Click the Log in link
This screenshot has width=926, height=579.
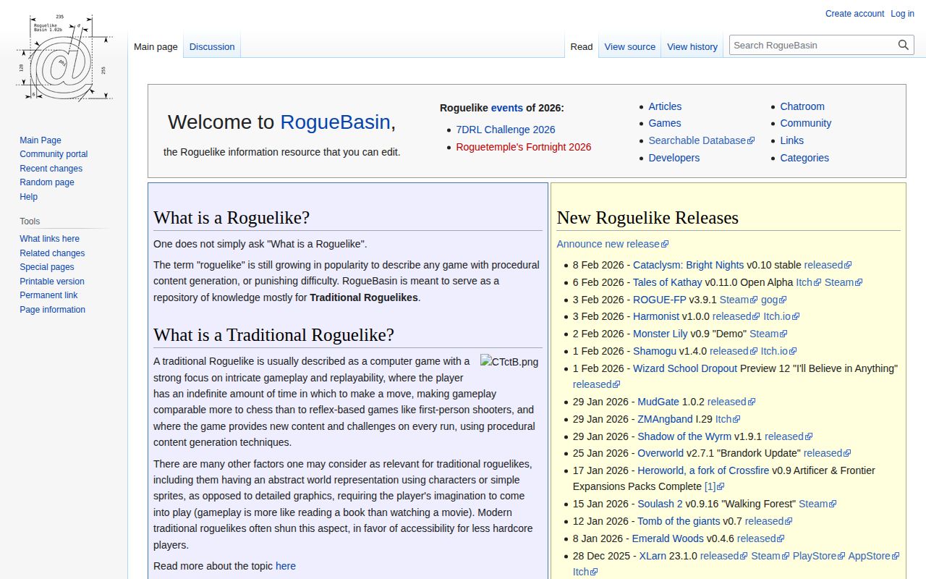point(902,13)
